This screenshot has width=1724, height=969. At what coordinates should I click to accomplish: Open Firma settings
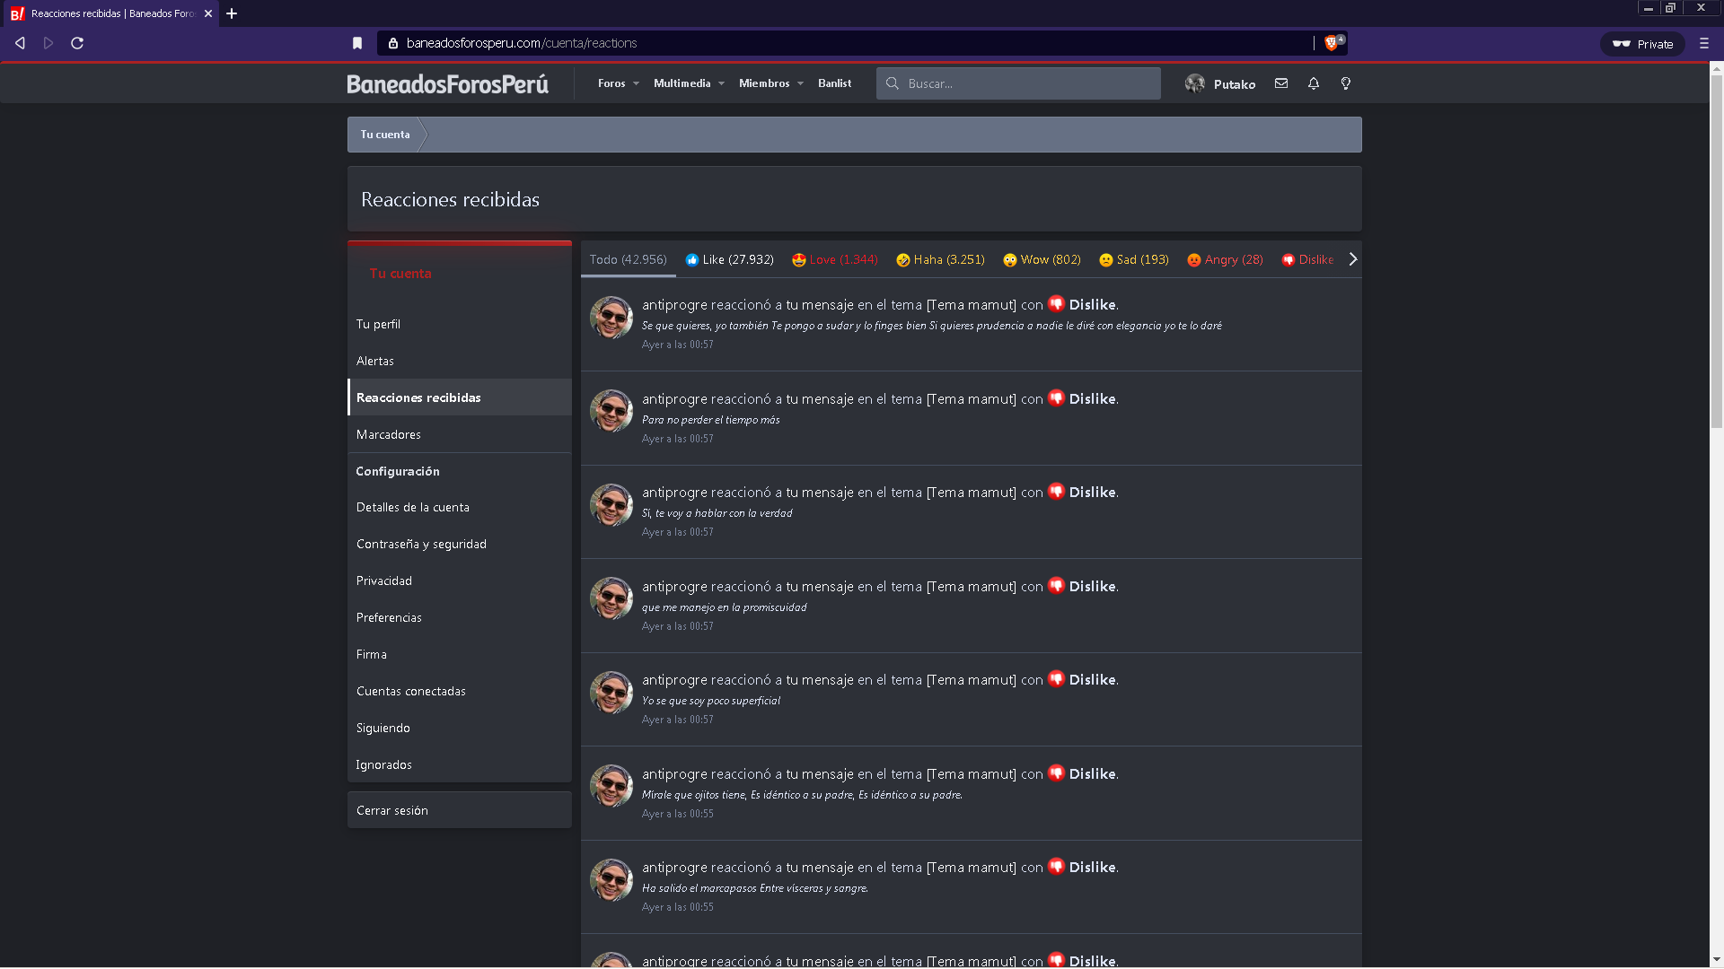pyautogui.click(x=460, y=654)
